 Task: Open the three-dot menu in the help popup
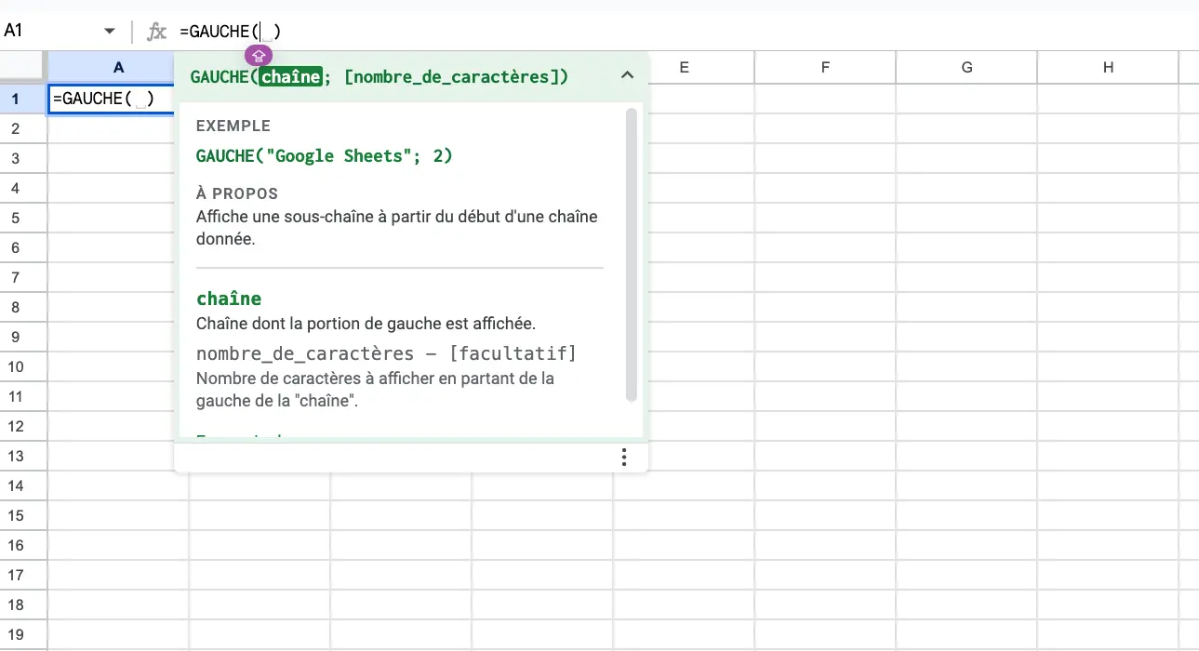tap(624, 457)
